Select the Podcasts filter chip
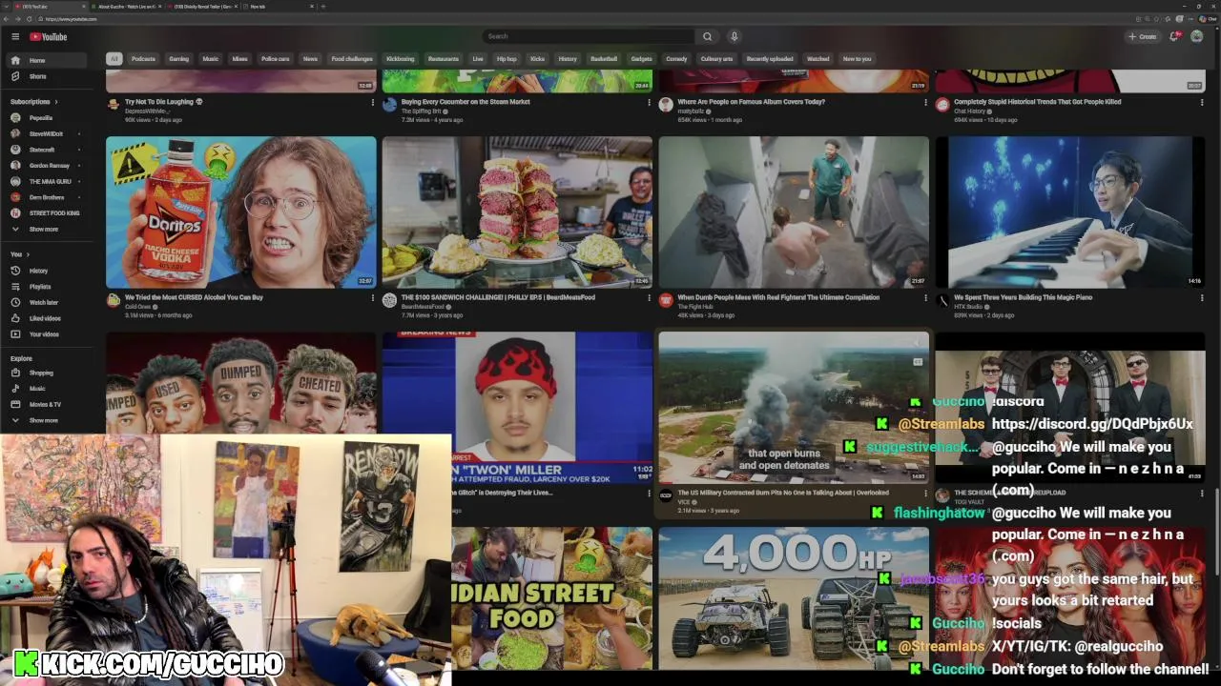This screenshot has width=1221, height=686. coord(143,59)
